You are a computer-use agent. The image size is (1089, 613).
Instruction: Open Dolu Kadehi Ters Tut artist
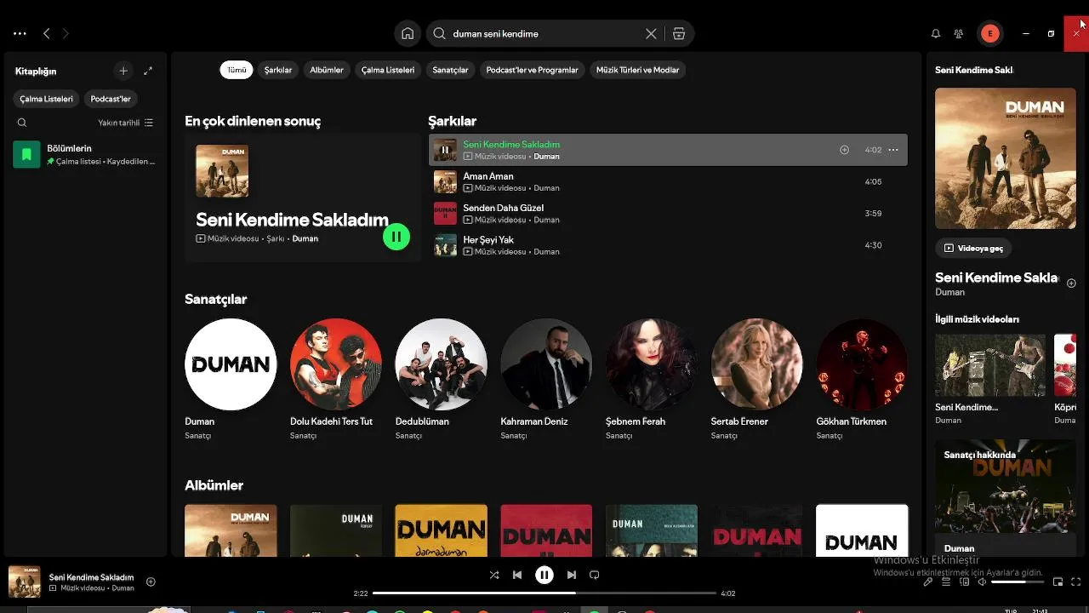(336, 381)
